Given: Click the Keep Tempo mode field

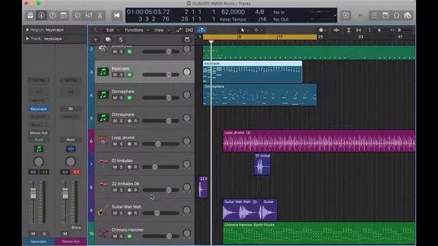Looking at the screenshot, I should [x=233, y=19].
